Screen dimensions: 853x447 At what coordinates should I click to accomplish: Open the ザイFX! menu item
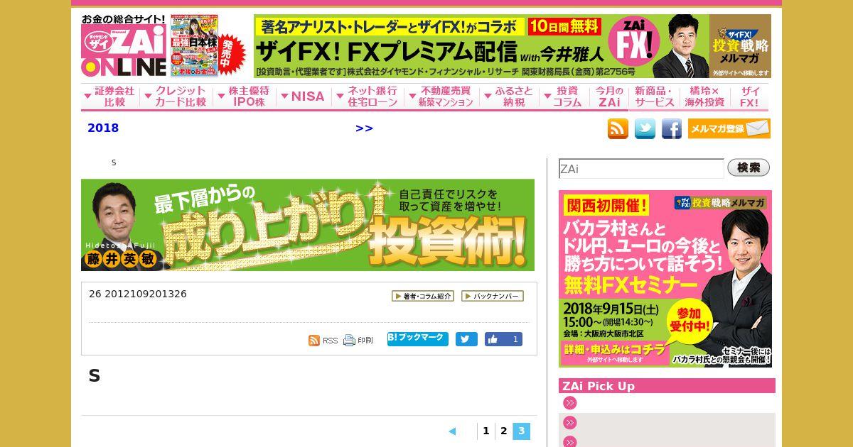[x=749, y=96]
